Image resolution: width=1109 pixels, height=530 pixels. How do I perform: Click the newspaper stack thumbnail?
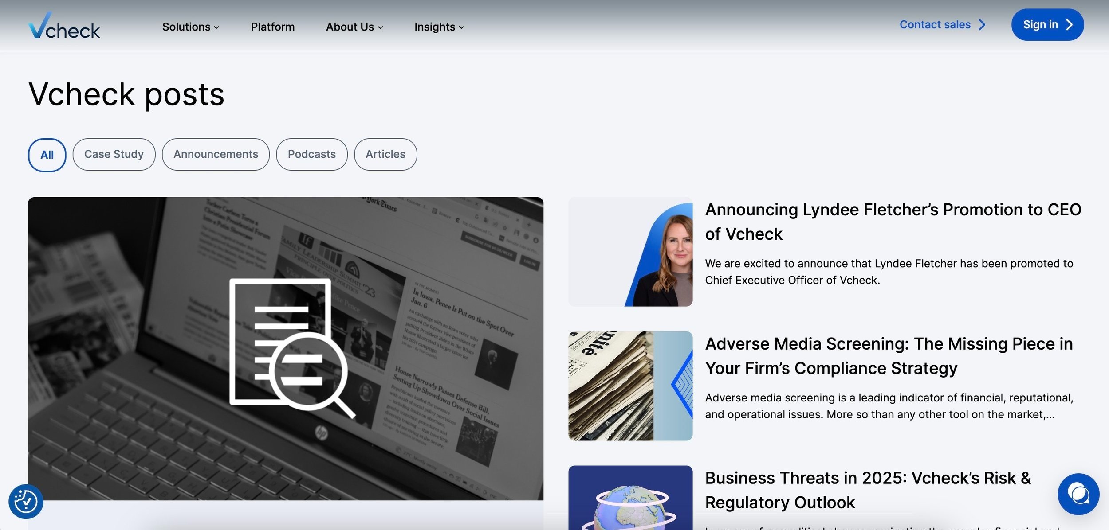[x=630, y=386]
